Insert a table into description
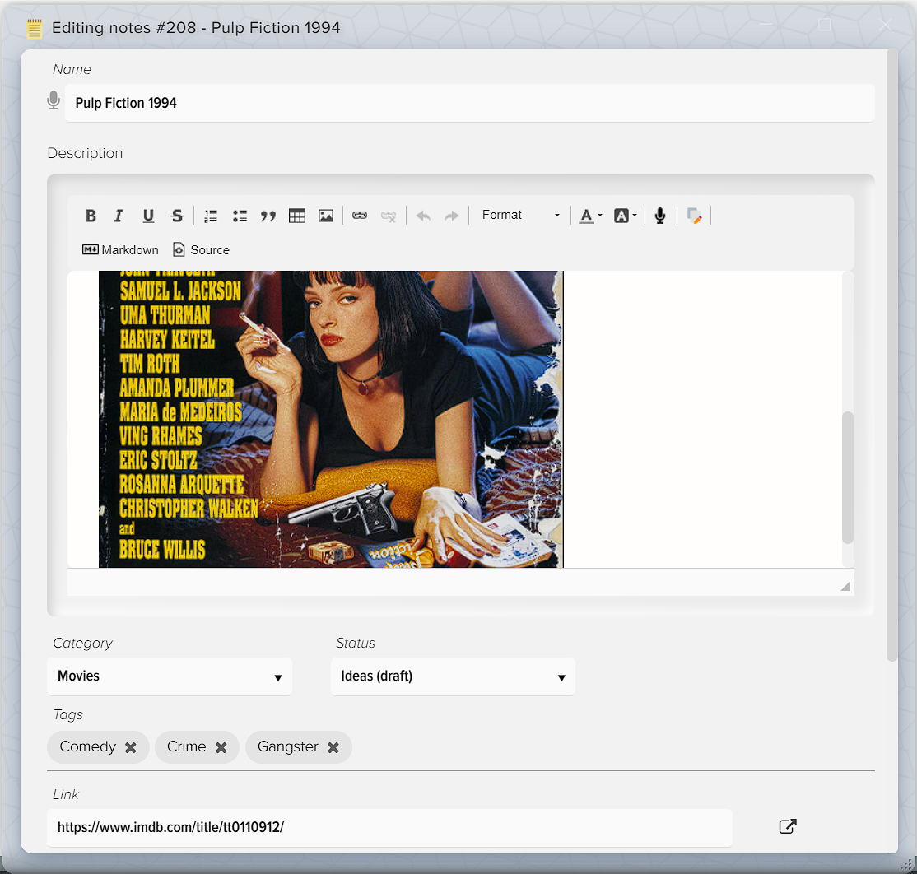The image size is (917, 874). pos(297,216)
